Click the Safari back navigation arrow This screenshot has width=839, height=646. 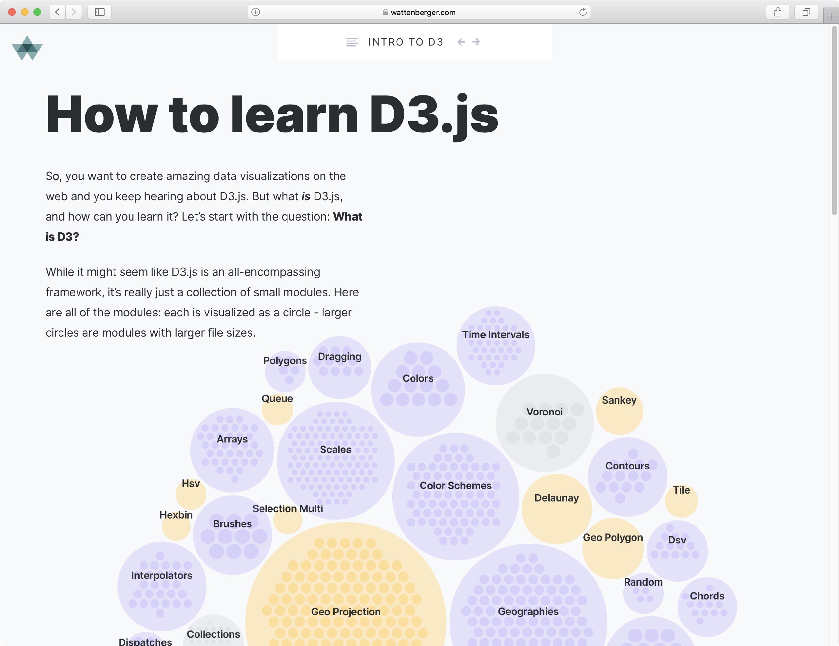tap(57, 12)
